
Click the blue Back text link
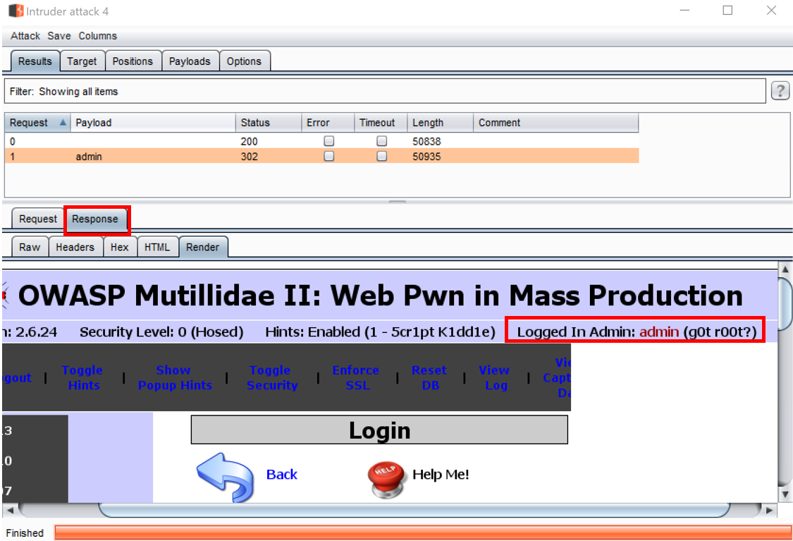tap(282, 474)
